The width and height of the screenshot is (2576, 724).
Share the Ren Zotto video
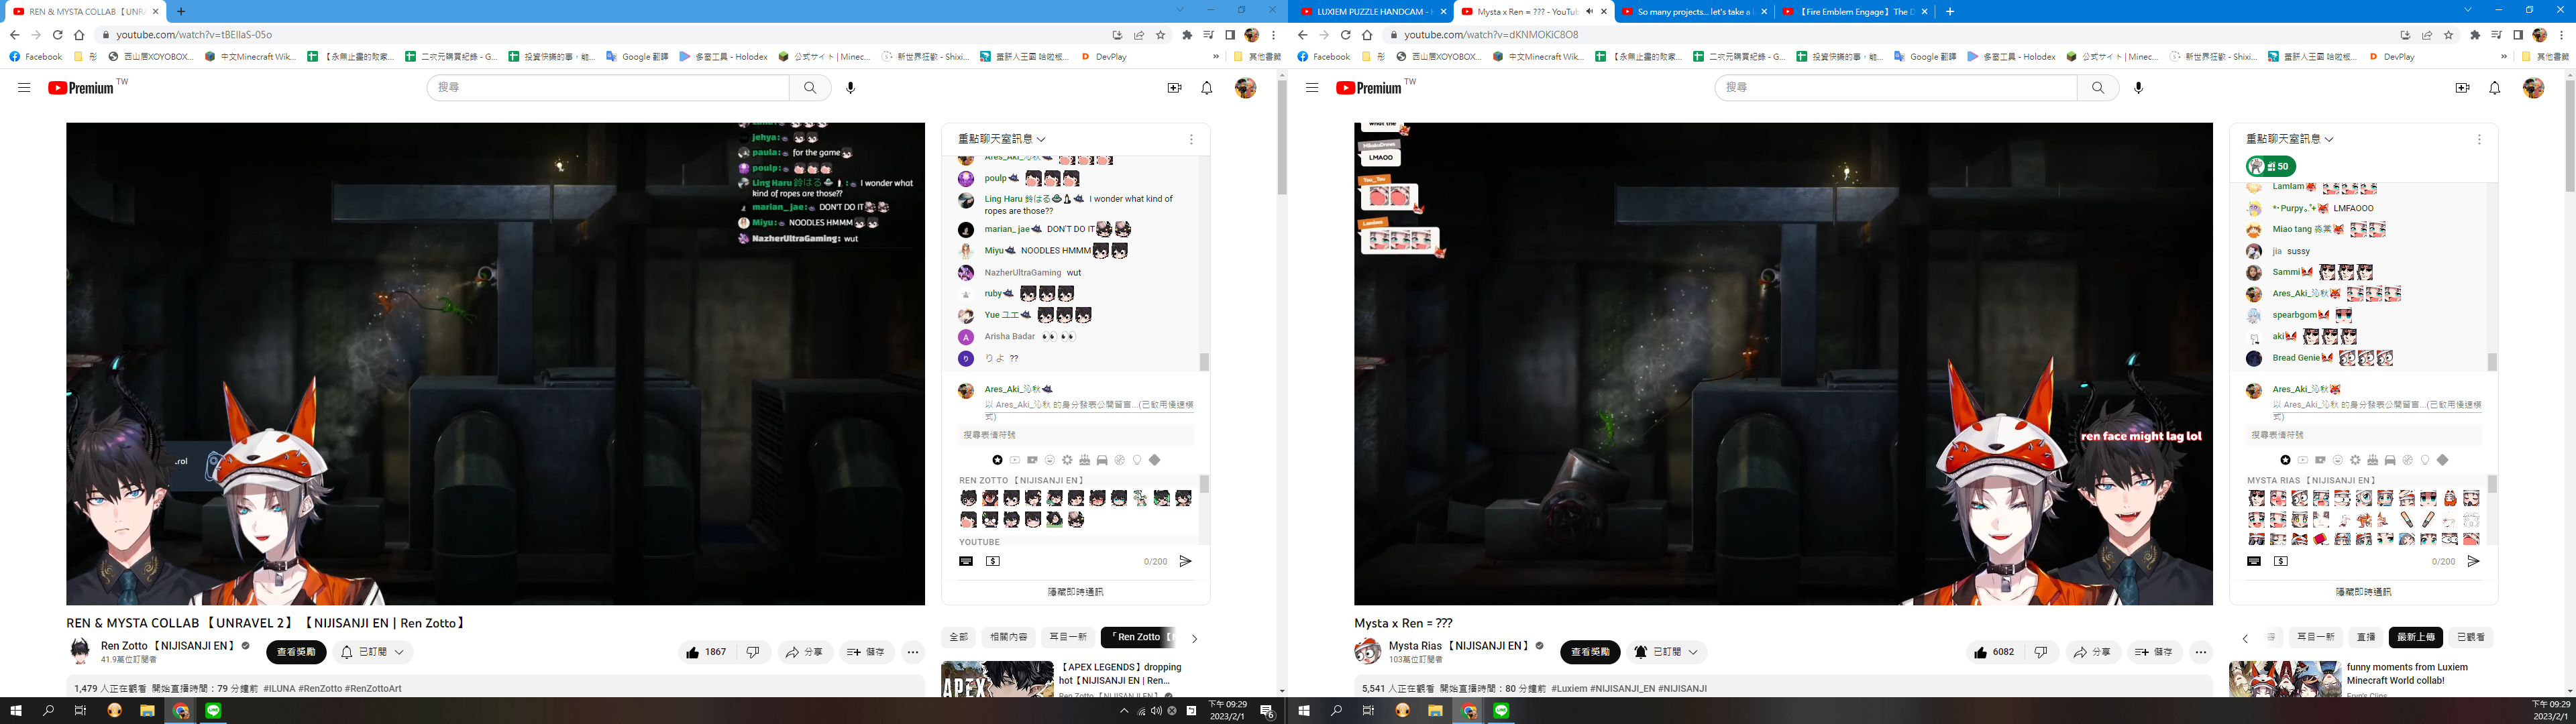pos(804,652)
